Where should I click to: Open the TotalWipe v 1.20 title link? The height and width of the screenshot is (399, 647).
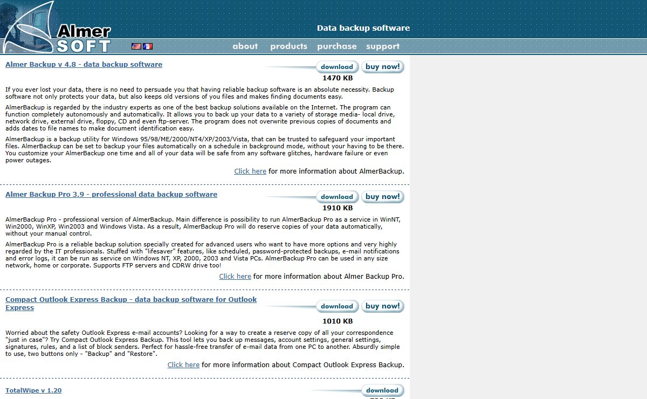click(x=33, y=390)
